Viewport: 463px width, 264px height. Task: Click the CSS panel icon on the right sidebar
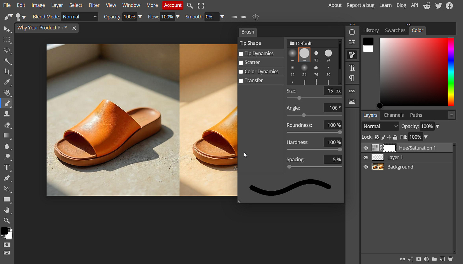(352, 91)
